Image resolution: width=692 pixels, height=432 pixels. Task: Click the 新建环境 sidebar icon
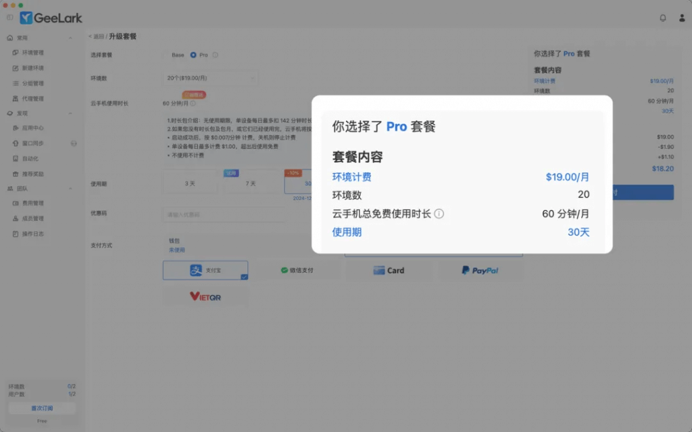[16, 68]
